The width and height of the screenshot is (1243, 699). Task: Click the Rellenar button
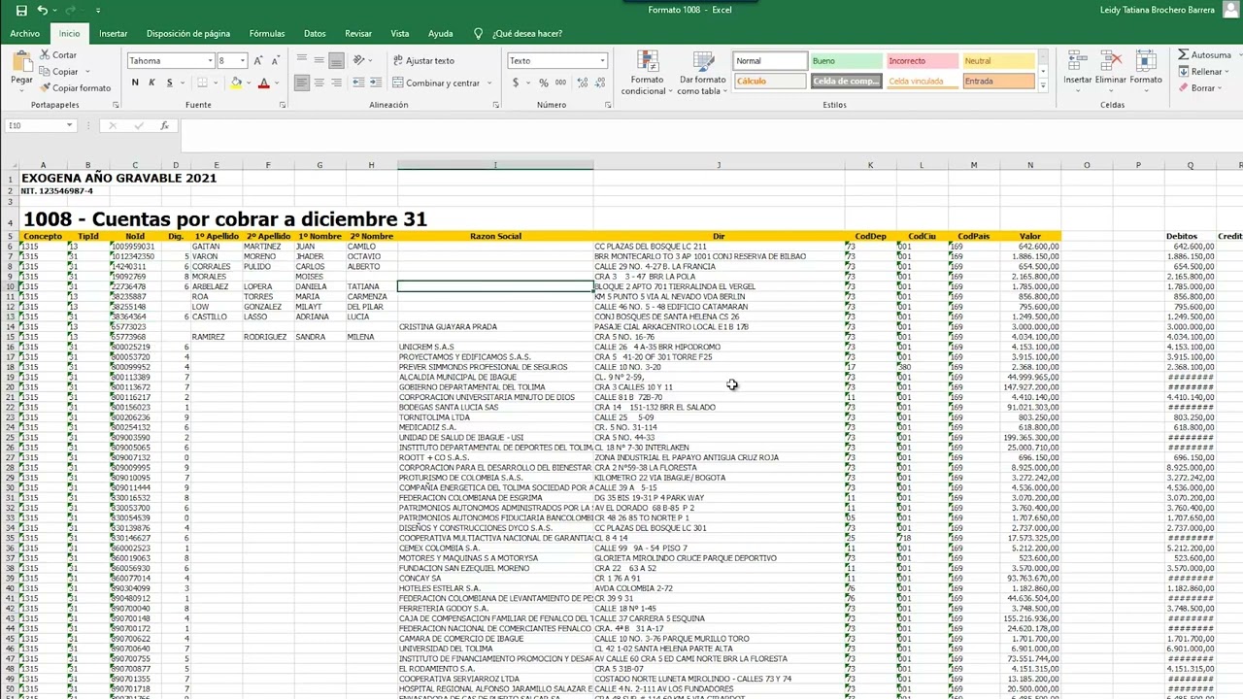click(x=1201, y=71)
